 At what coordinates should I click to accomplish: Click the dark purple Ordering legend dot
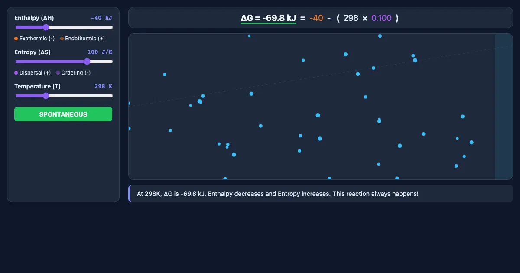pyautogui.click(x=58, y=73)
